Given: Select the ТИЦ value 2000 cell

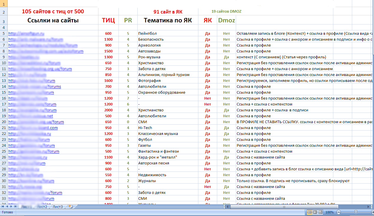Looking at the screenshot, I should (108, 110).
